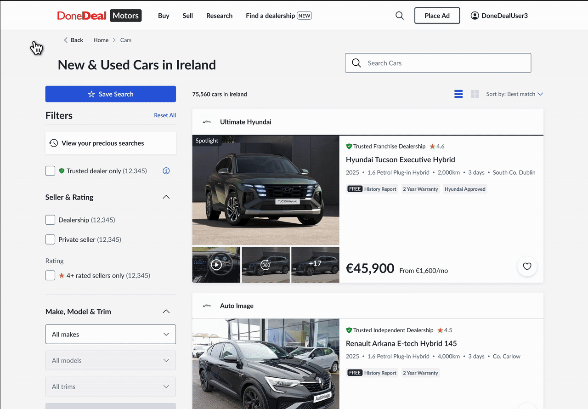588x409 pixels.
Task: Open View your precious searches
Action: 111,143
